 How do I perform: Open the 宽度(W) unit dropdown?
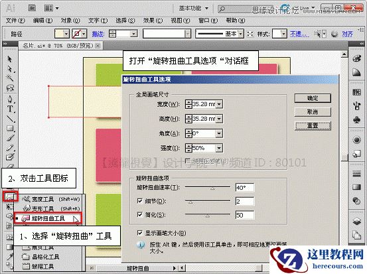tap(219, 104)
